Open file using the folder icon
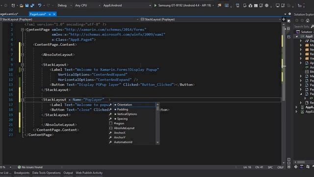The height and width of the screenshot is (177, 314). tap(21, 5)
